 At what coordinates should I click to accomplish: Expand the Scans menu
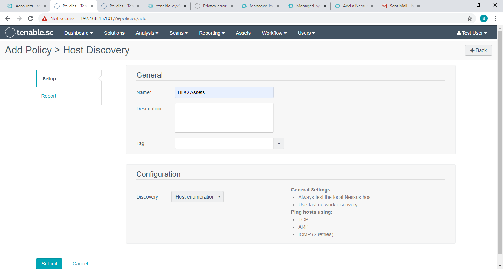click(179, 33)
